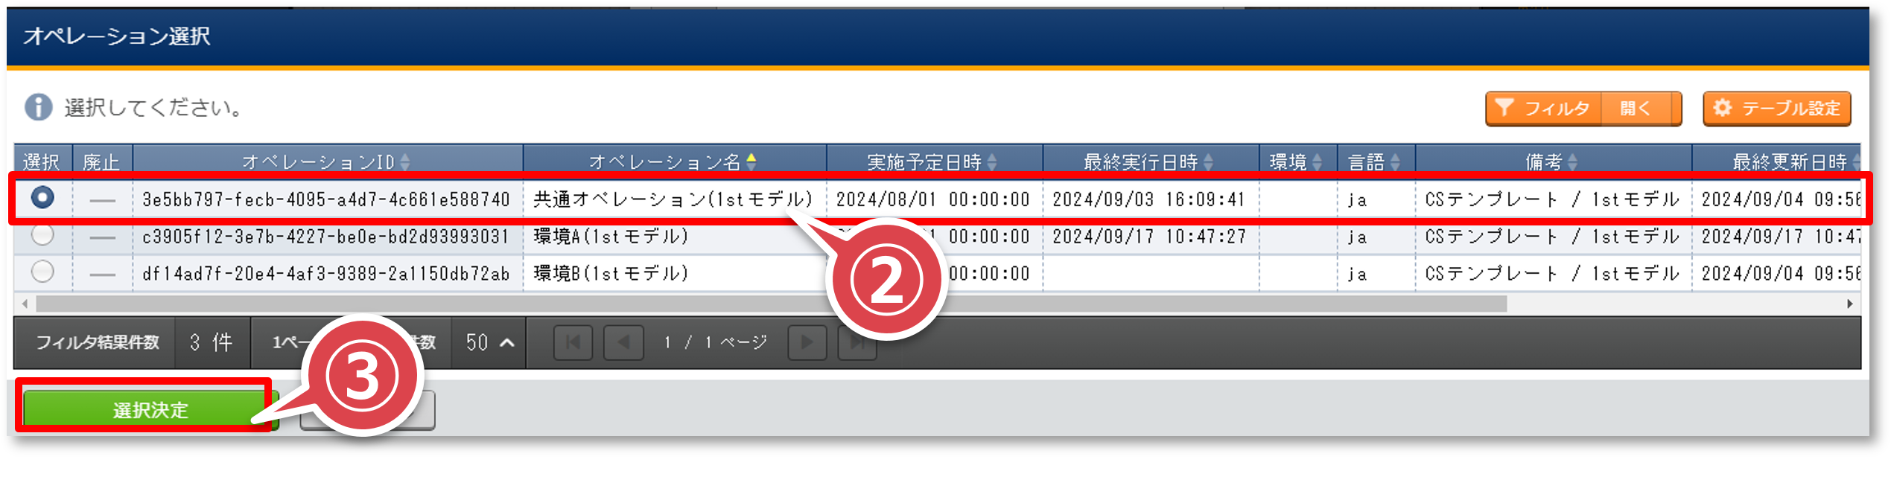Click the blue info icon
The width and height of the screenshot is (1891, 500).
tap(39, 107)
